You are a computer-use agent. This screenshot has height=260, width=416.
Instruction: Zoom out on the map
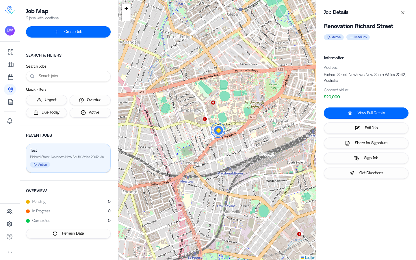(126, 17)
